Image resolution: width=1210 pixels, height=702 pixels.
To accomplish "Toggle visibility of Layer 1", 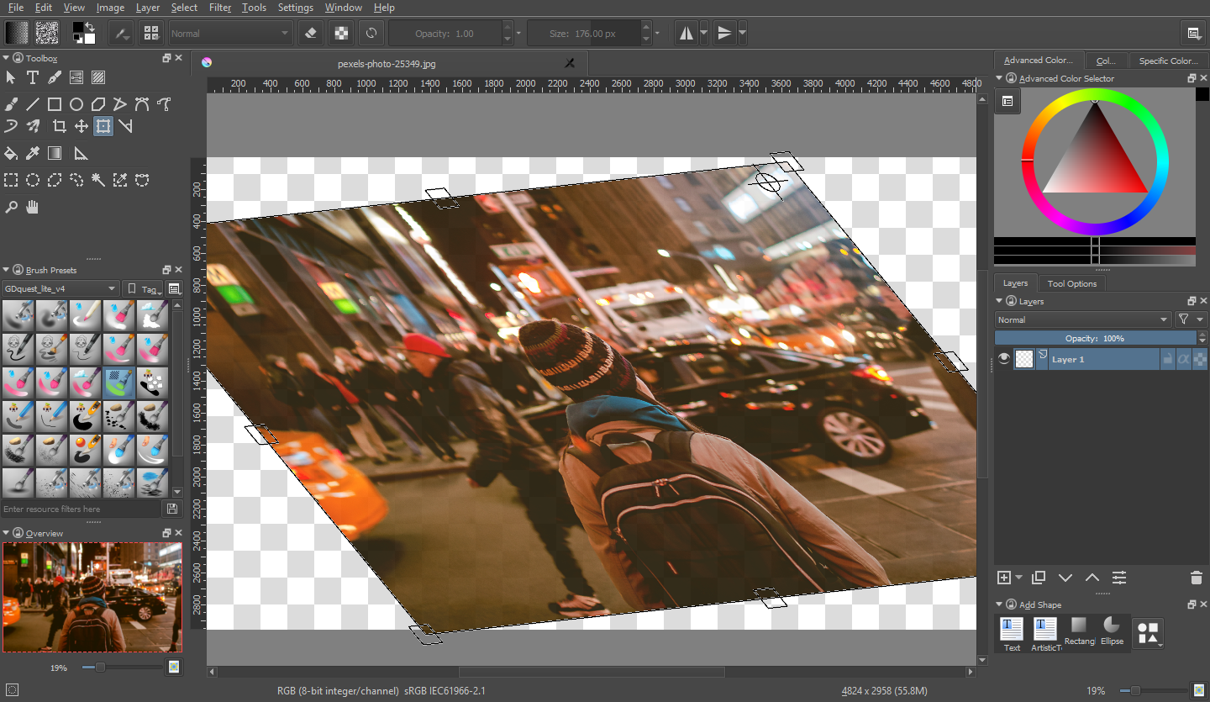I will [1003, 358].
